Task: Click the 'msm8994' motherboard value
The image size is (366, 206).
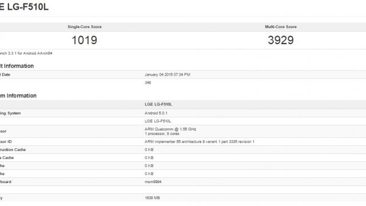Action: point(153,182)
